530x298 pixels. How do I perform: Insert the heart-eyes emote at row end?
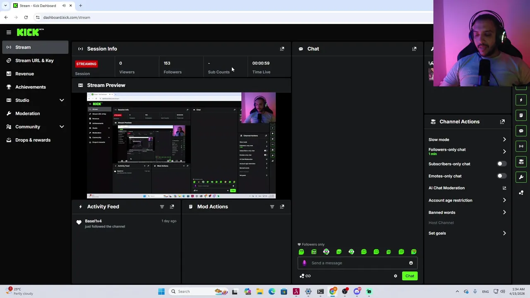coord(414,252)
